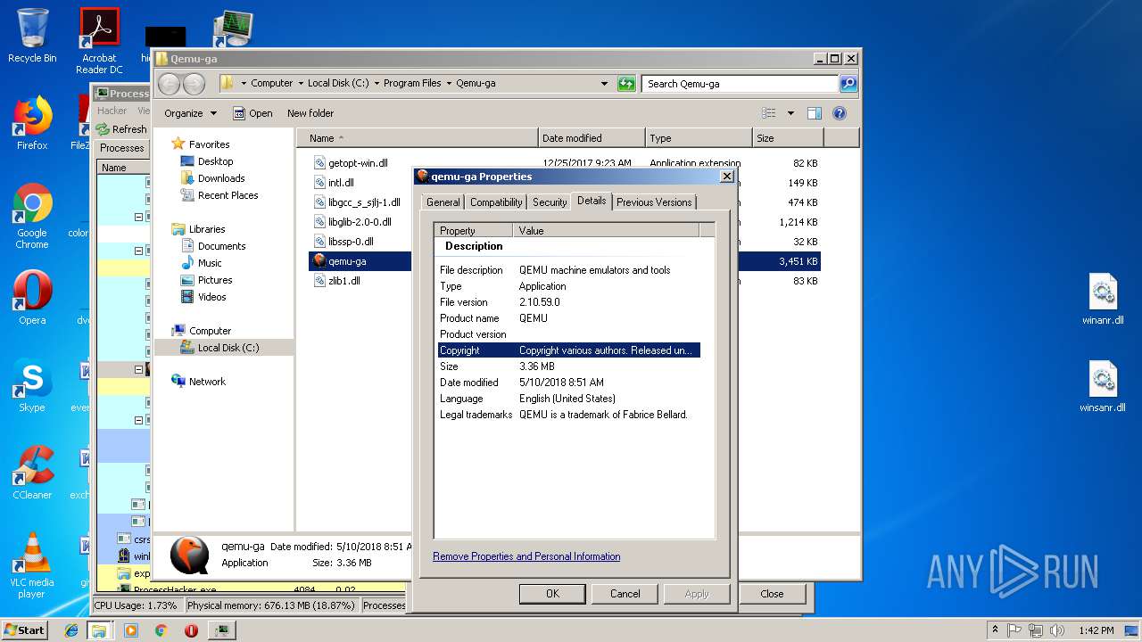Click the Explorer Back navigation button
1142x642 pixels.
tap(169, 84)
